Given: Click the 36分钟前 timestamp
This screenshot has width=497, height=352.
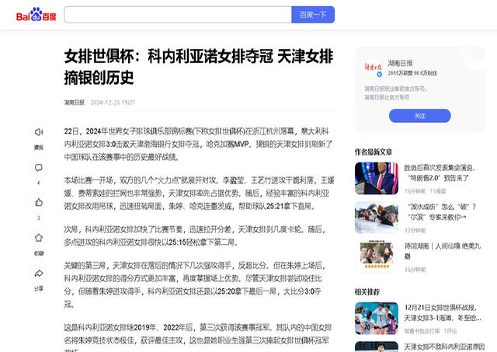Looking at the screenshot, I should pyautogui.click(x=415, y=270).
